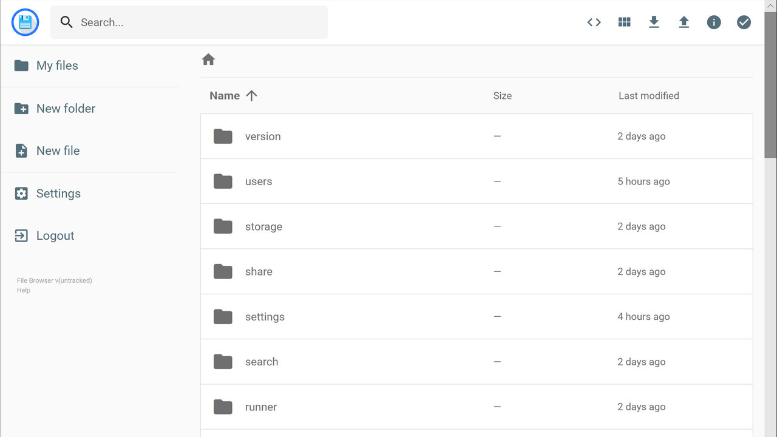Image resolution: width=777 pixels, height=437 pixels.
Task: Open the info icon in toolbar
Action: (x=714, y=22)
